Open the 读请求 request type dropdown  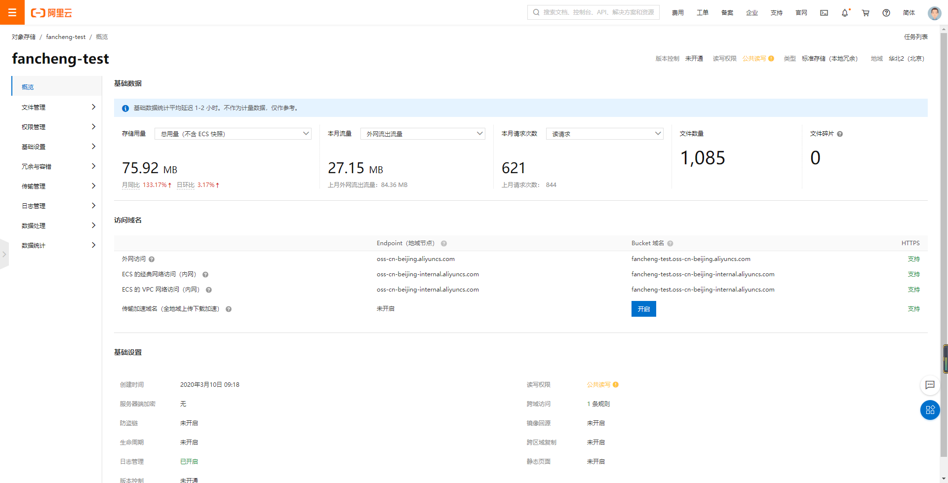604,134
